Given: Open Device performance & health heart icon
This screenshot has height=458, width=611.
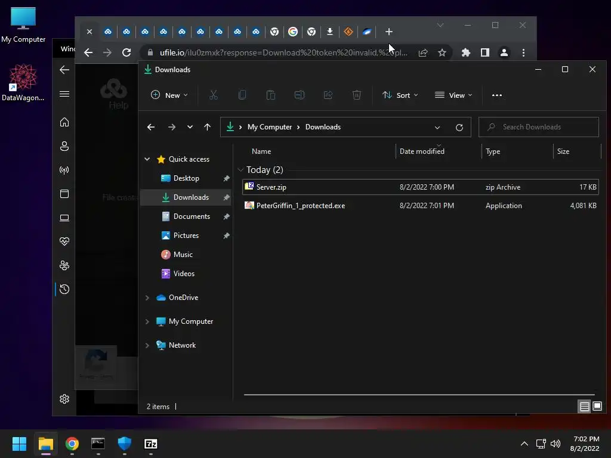Looking at the screenshot, I should [x=64, y=242].
